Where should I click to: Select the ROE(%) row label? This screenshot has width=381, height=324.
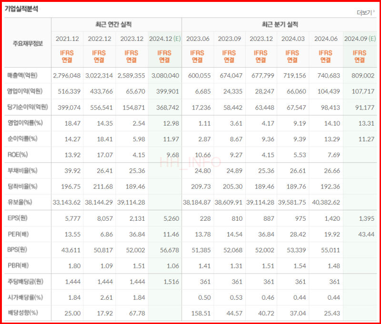(18, 155)
